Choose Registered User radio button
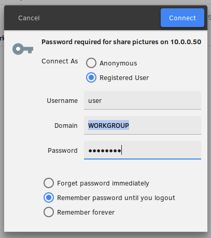 click(x=91, y=77)
